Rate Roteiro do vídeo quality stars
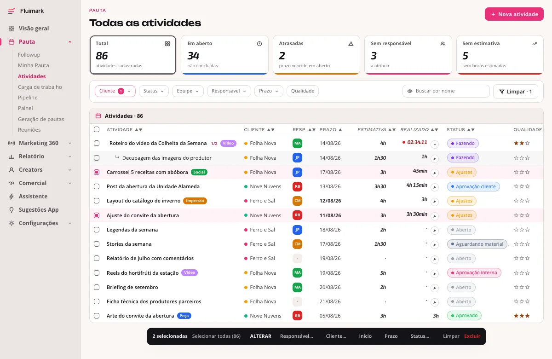Screen dimensions: 552x359 pos(522,143)
